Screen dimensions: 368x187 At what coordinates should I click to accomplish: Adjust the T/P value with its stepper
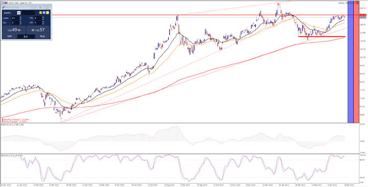coord(43,23)
